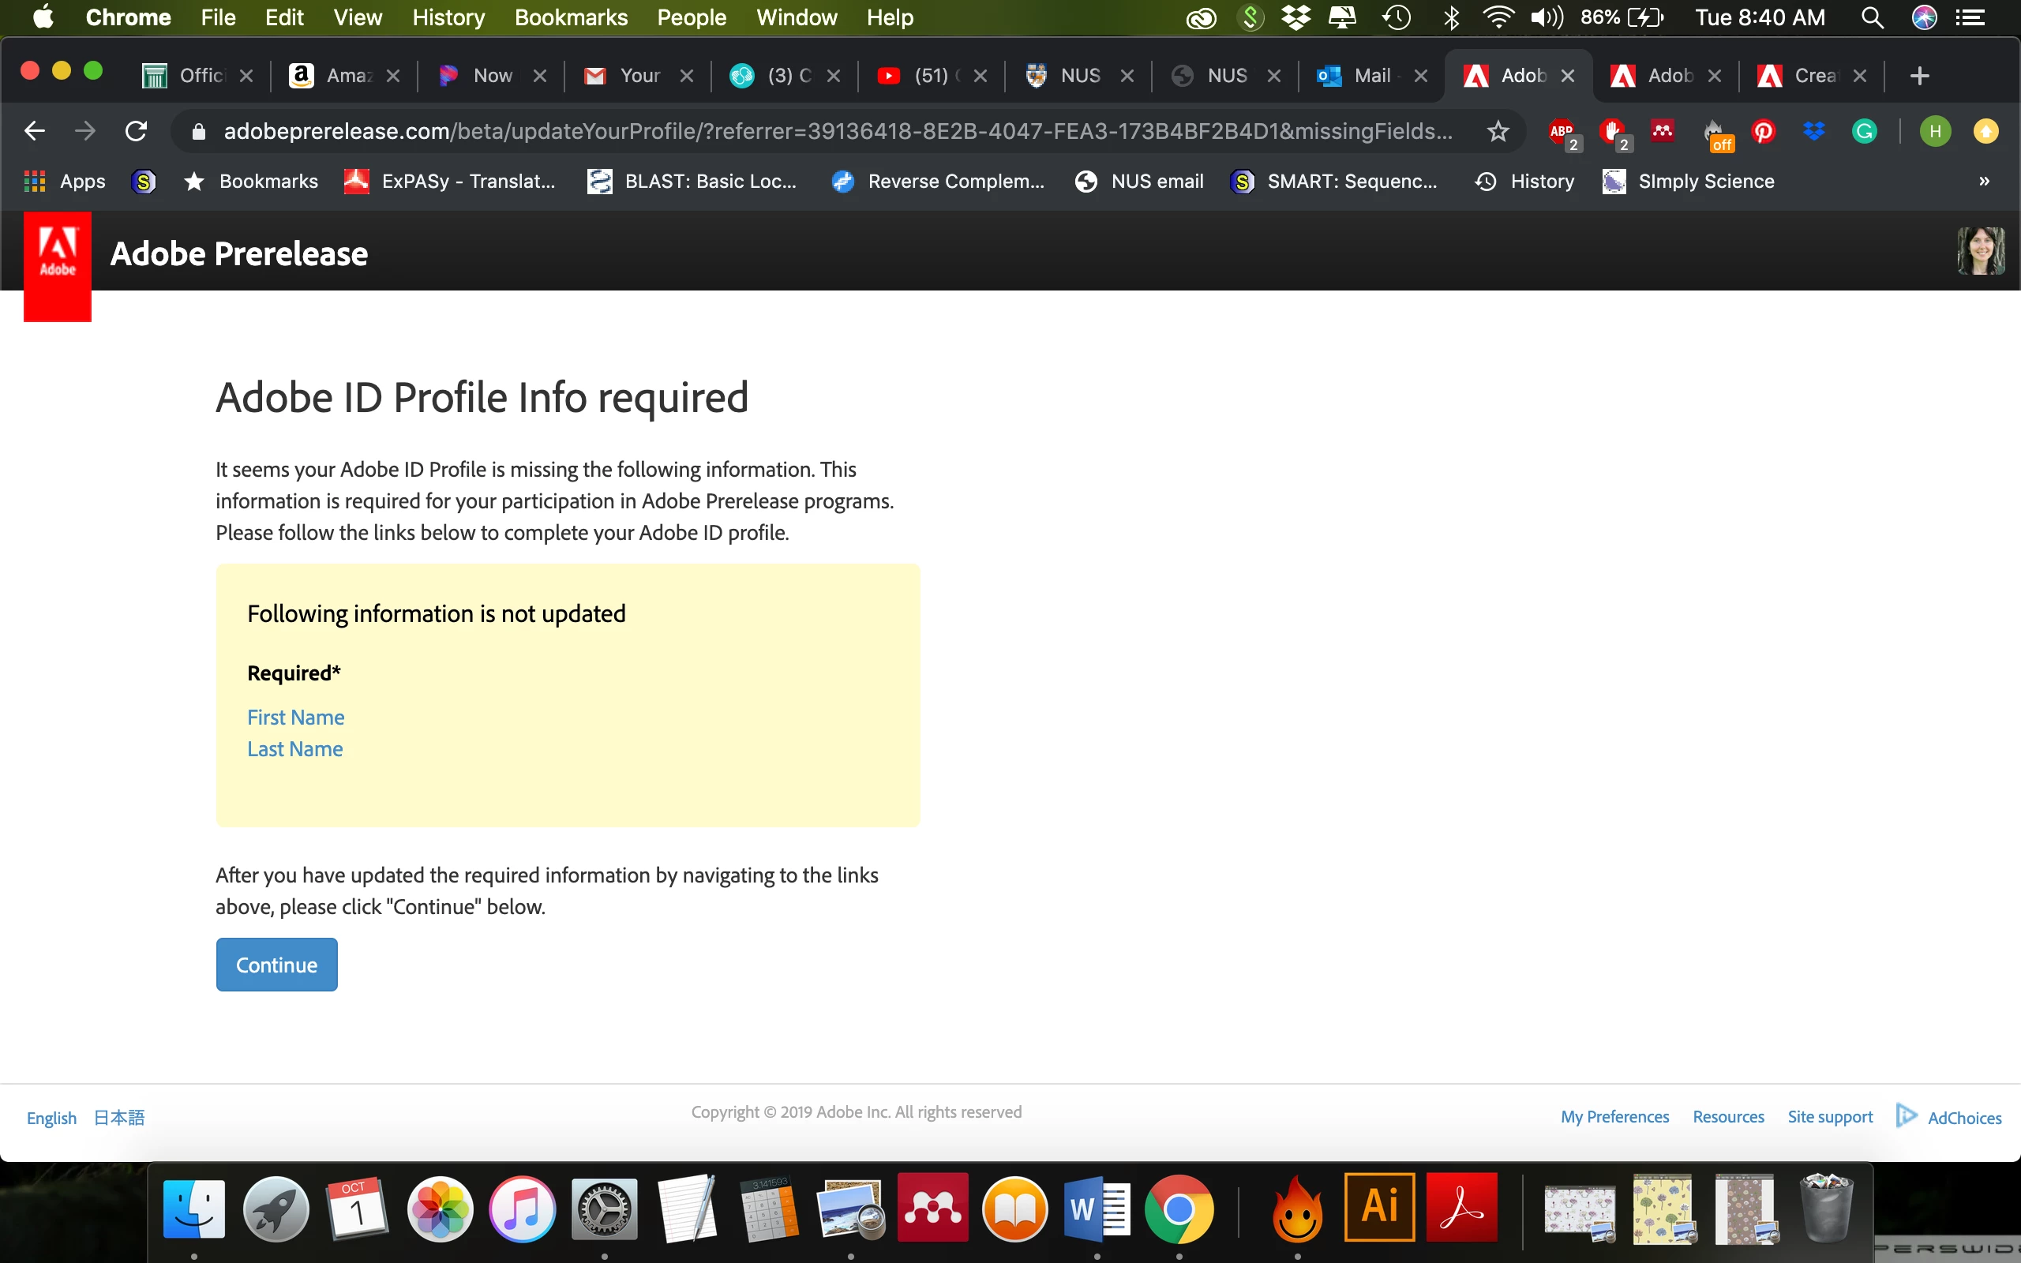Bookmark this page with star icon

tap(1498, 131)
